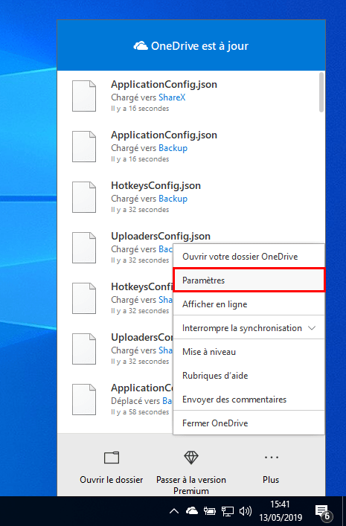Click the activity list vertical scrollbar
Image resolution: width=346 pixels, height=526 pixels.
click(x=321, y=92)
